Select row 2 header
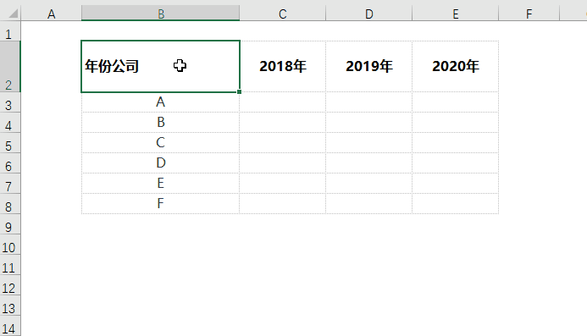This screenshot has width=587, height=336. (x=10, y=67)
